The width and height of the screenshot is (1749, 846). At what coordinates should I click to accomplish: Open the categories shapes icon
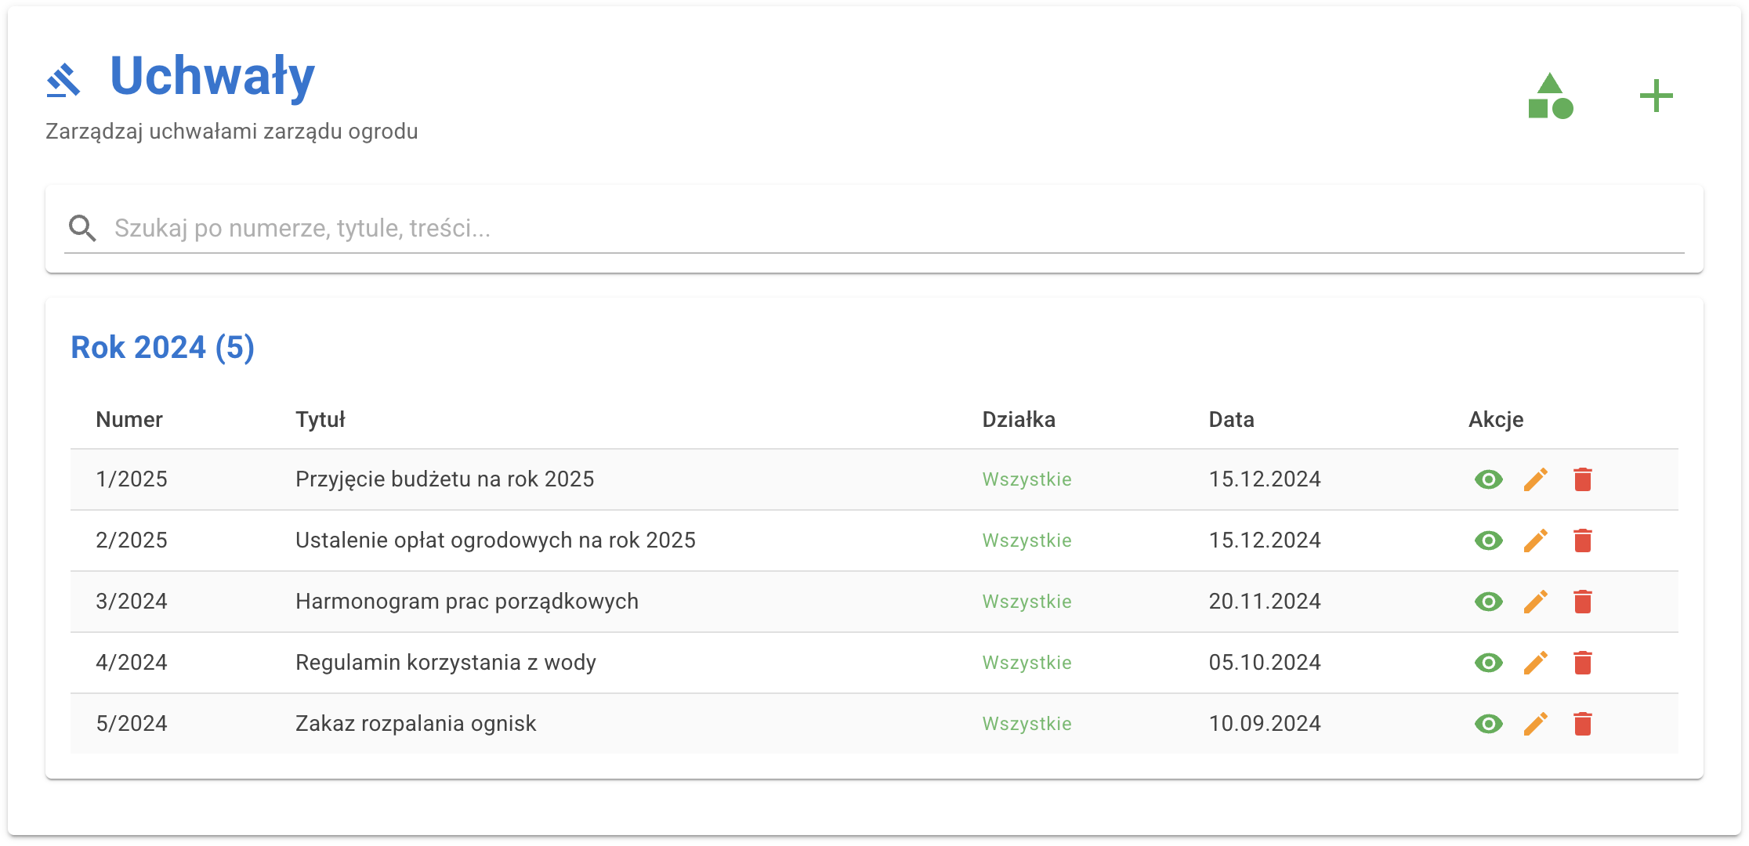click(x=1550, y=96)
